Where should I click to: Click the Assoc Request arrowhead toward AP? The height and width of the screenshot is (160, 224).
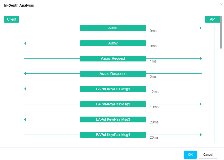pyautogui.click(x=201, y=58)
